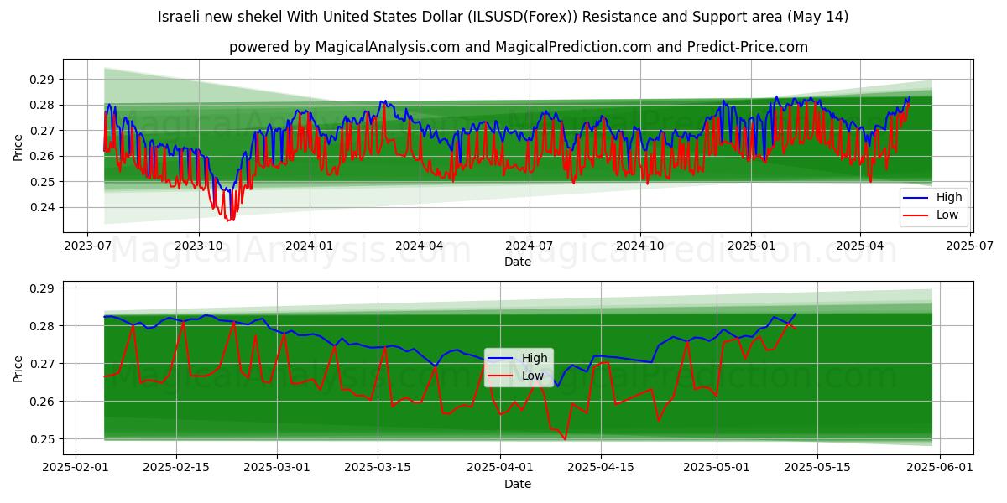Image resolution: width=1007 pixels, height=503 pixels.
Task: Click the 2025-04 tick label on top chart
Action: point(859,247)
